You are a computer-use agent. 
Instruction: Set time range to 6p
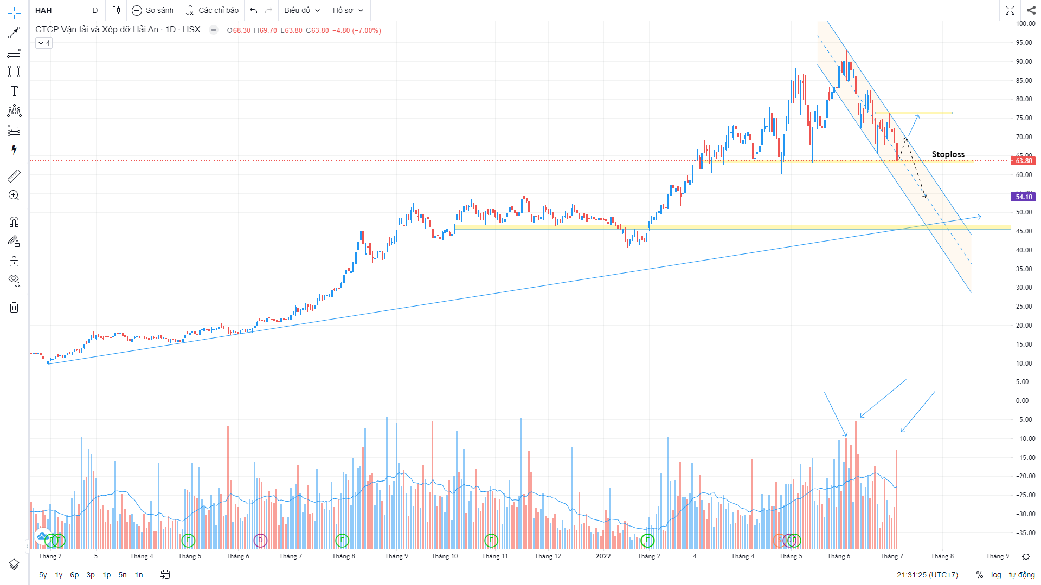pos(74,575)
